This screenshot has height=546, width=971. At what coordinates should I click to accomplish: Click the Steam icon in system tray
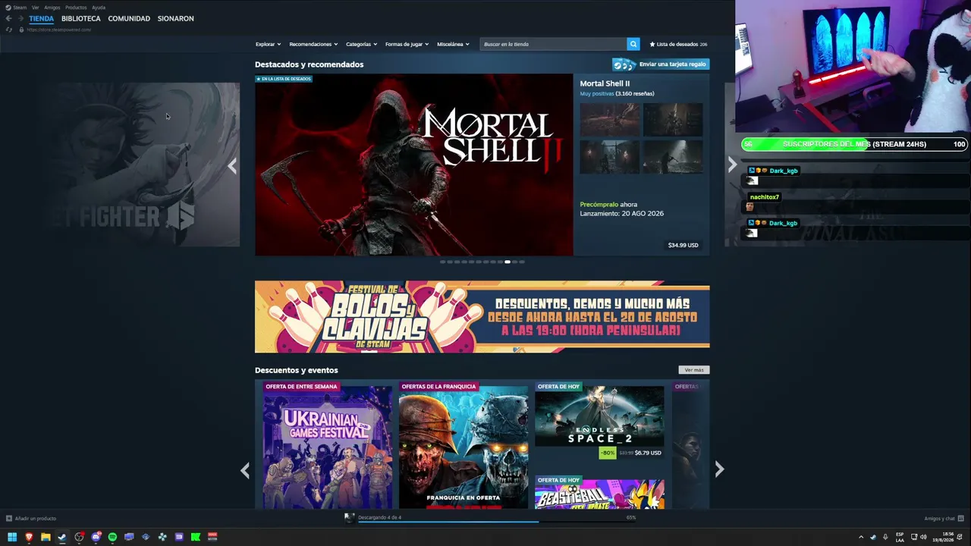click(x=872, y=537)
